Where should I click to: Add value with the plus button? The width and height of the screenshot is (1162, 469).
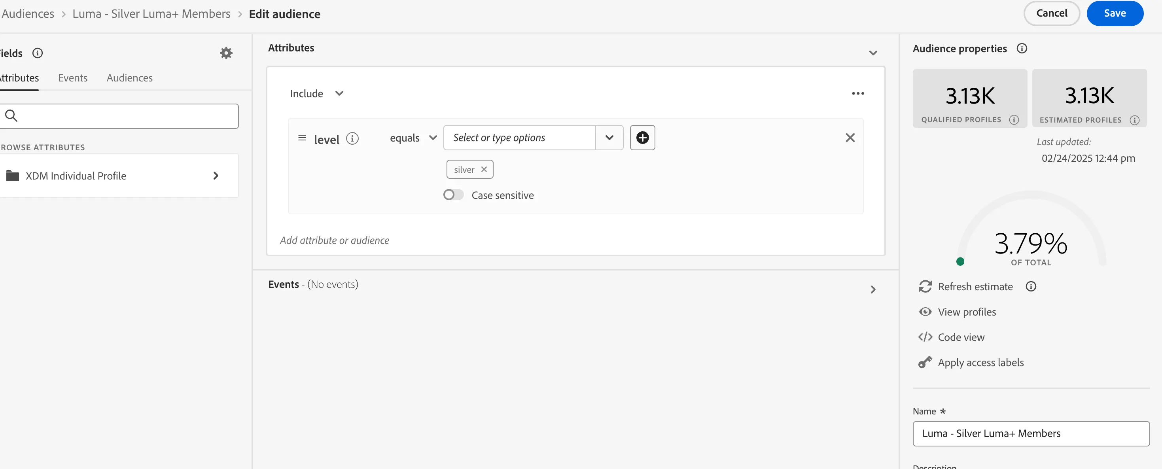642,138
